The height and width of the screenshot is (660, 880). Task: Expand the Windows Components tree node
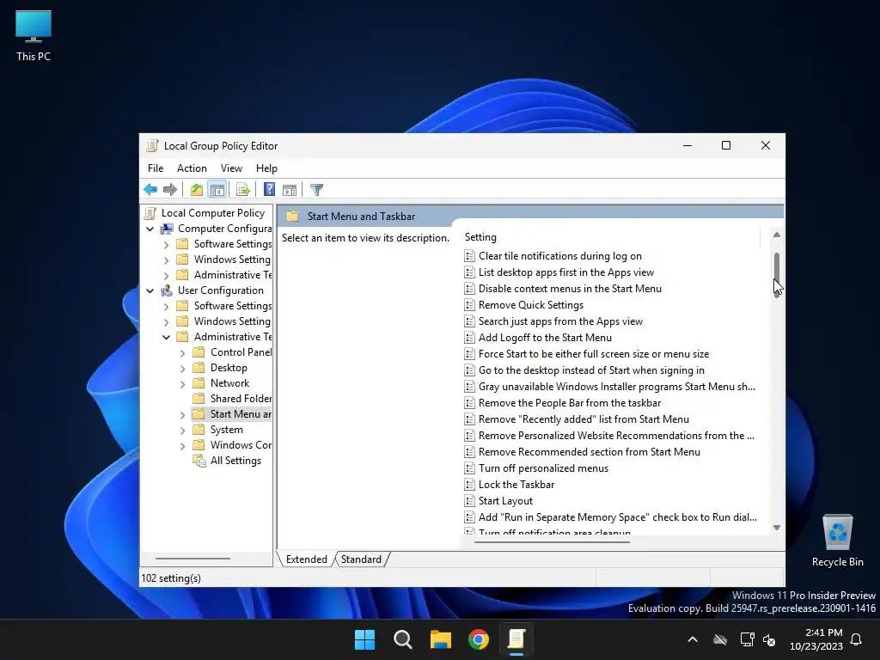pyautogui.click(x=182, y=446)
